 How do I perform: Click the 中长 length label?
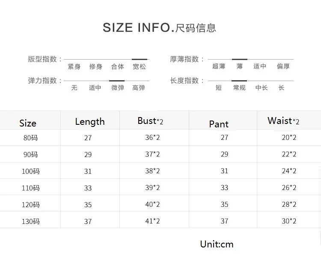[x=262, y=88]
